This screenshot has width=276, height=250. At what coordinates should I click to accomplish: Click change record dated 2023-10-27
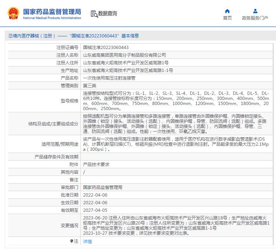tap(136, 233)
